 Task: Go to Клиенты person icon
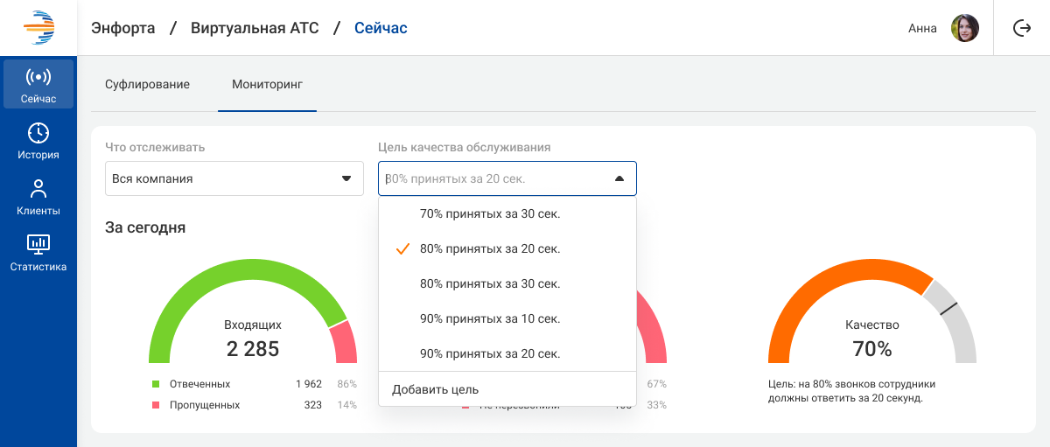coord(38,189)
